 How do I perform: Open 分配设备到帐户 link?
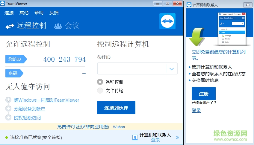pos(29,109)
